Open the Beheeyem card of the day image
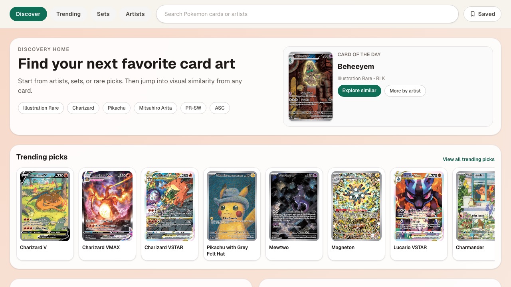Image resolution: width=511 pixels, height=287 pixels. pyautogui.click(x=311, y=86)
